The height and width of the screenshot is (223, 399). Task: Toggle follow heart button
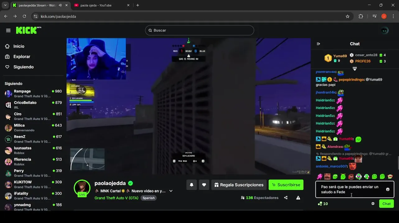pyautogui.click(x=204, y=185)
